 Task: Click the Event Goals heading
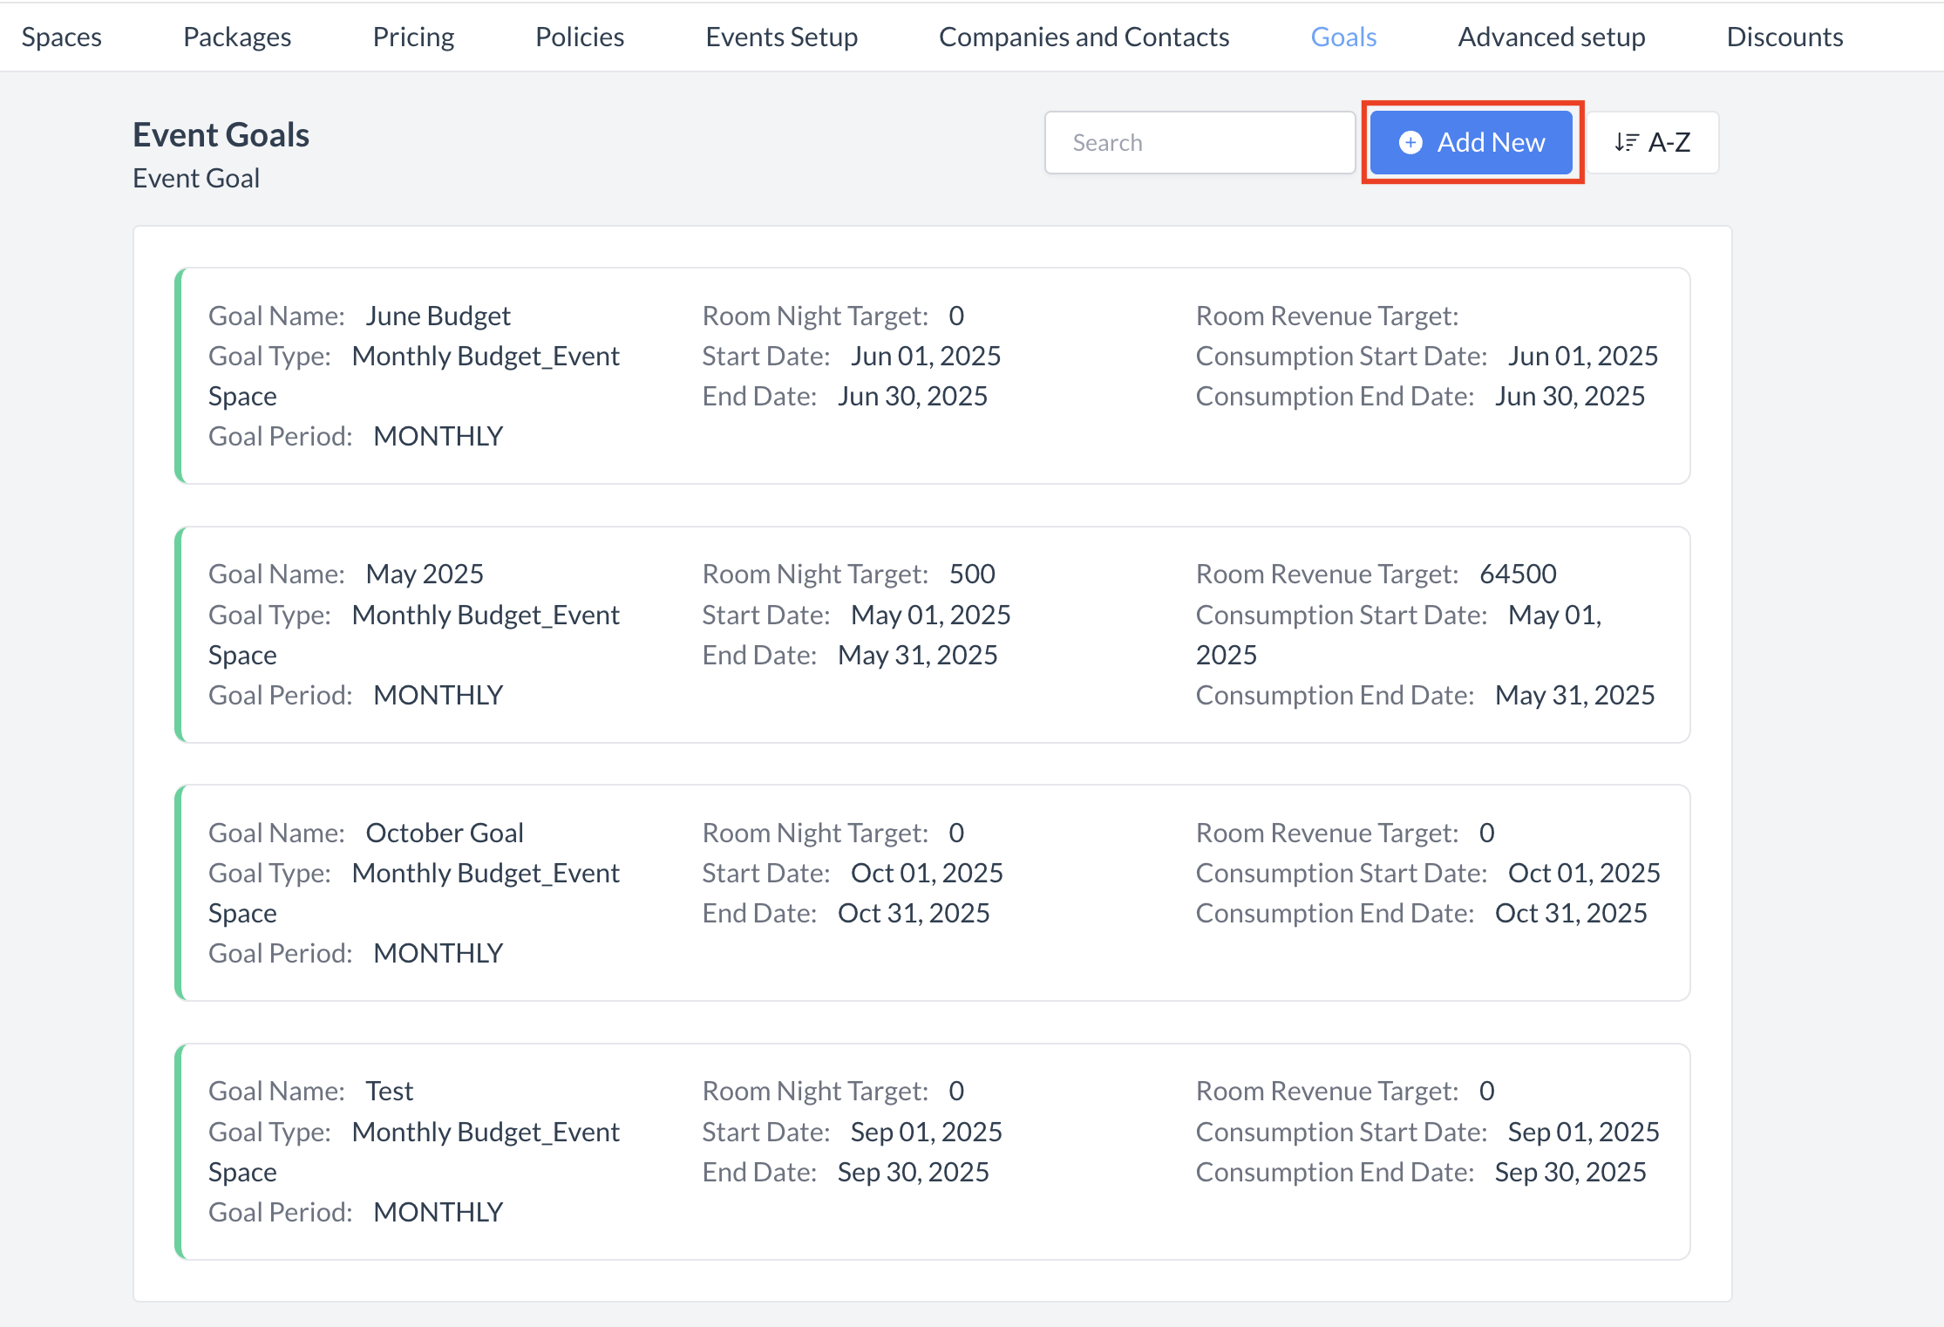tap(221, 133)
